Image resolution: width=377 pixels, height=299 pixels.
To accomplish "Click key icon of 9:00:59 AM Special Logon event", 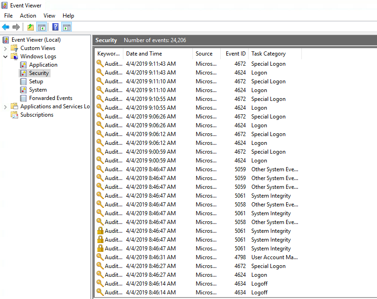I will tap(100, 151).
